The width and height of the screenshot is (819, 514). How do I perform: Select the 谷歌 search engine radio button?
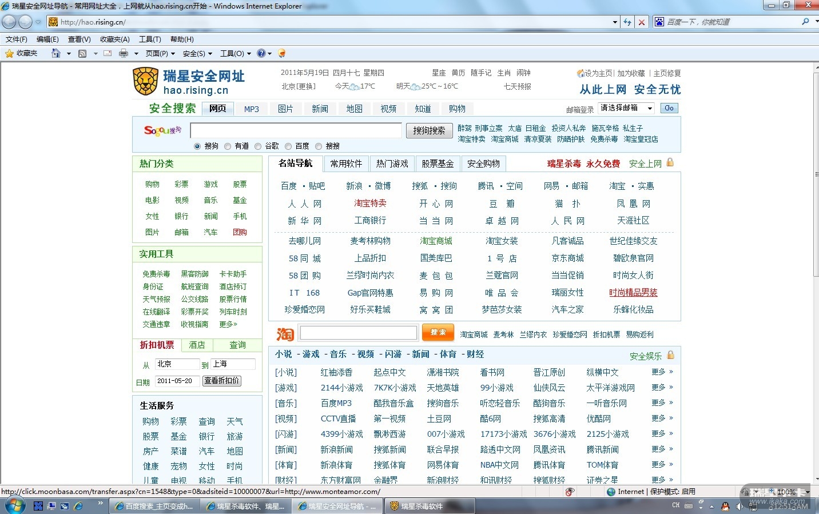pos(258,146)
